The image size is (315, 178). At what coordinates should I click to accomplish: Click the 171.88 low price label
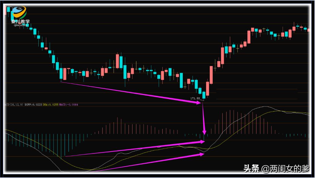tap(195, 98)
